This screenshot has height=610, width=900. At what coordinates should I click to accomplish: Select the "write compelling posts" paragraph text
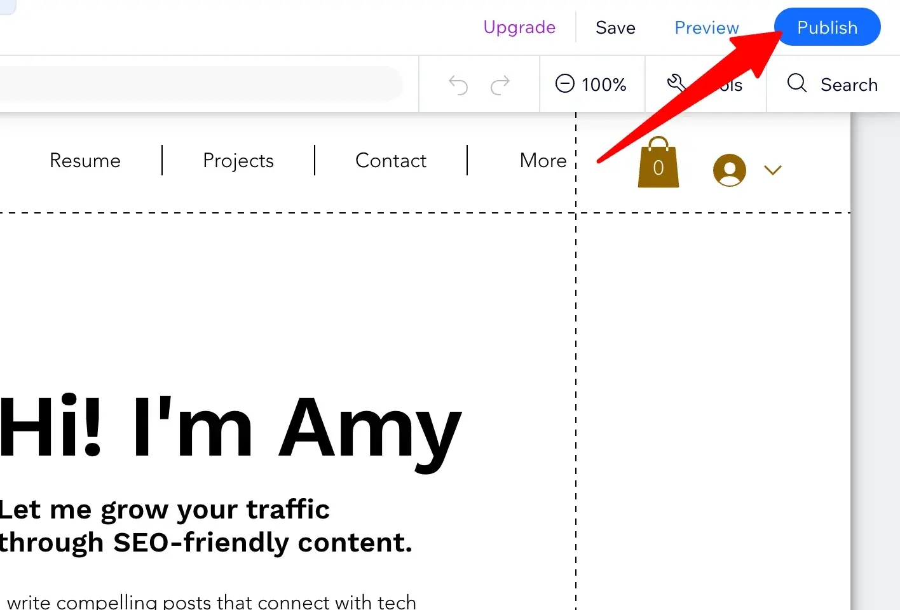[211, 602]
